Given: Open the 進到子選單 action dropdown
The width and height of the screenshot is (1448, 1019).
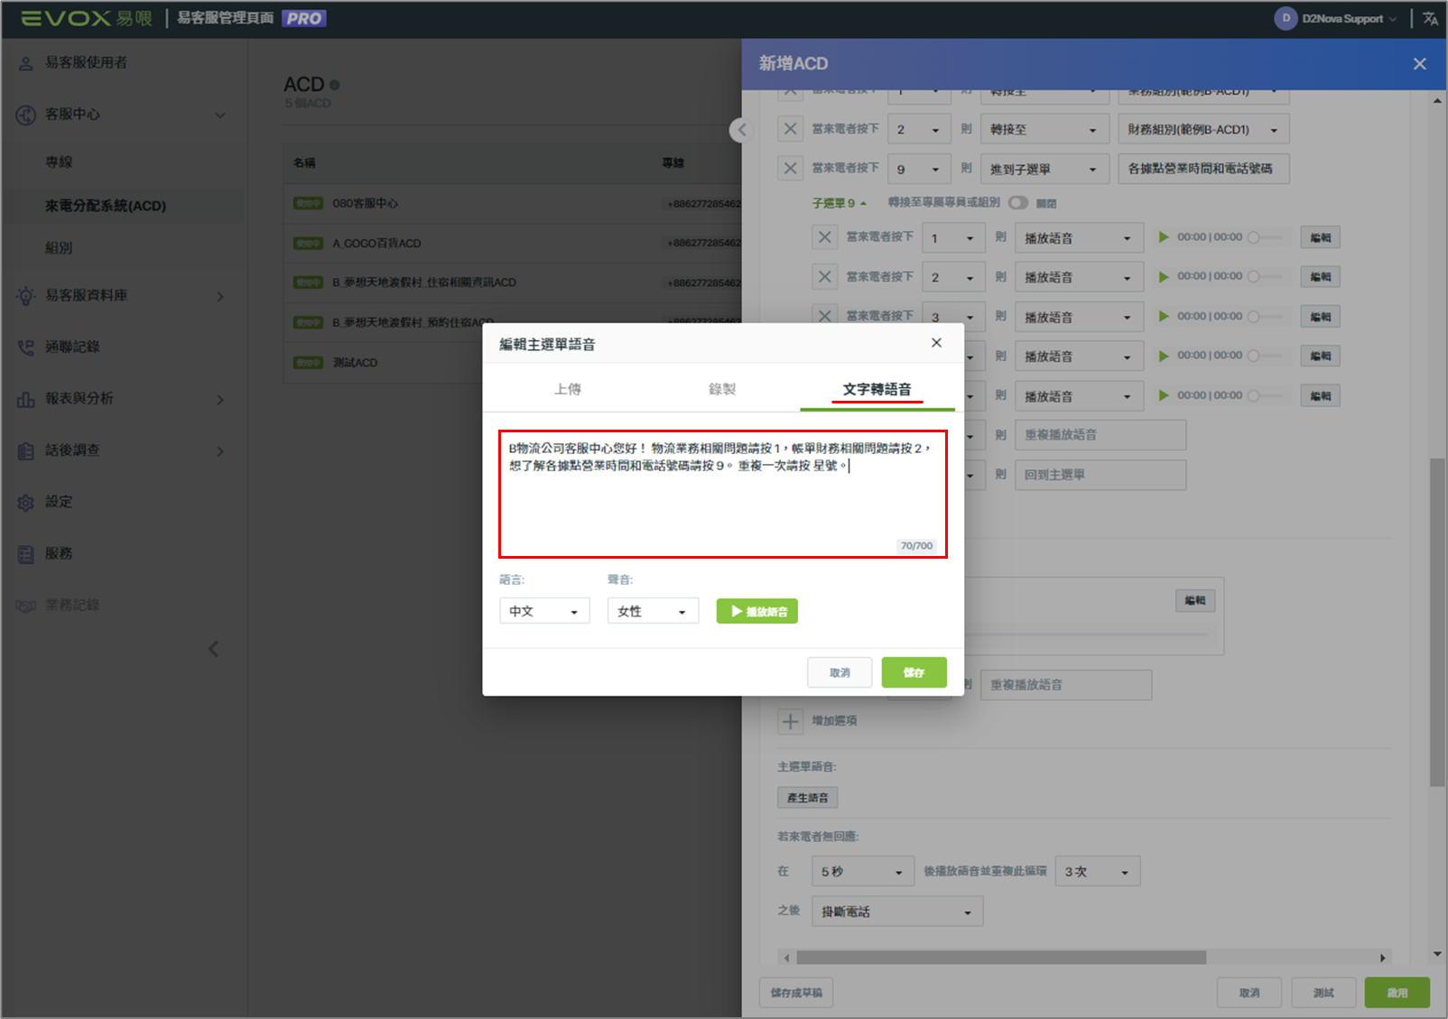Looking at the screenshot, I should coord(1044,169).
